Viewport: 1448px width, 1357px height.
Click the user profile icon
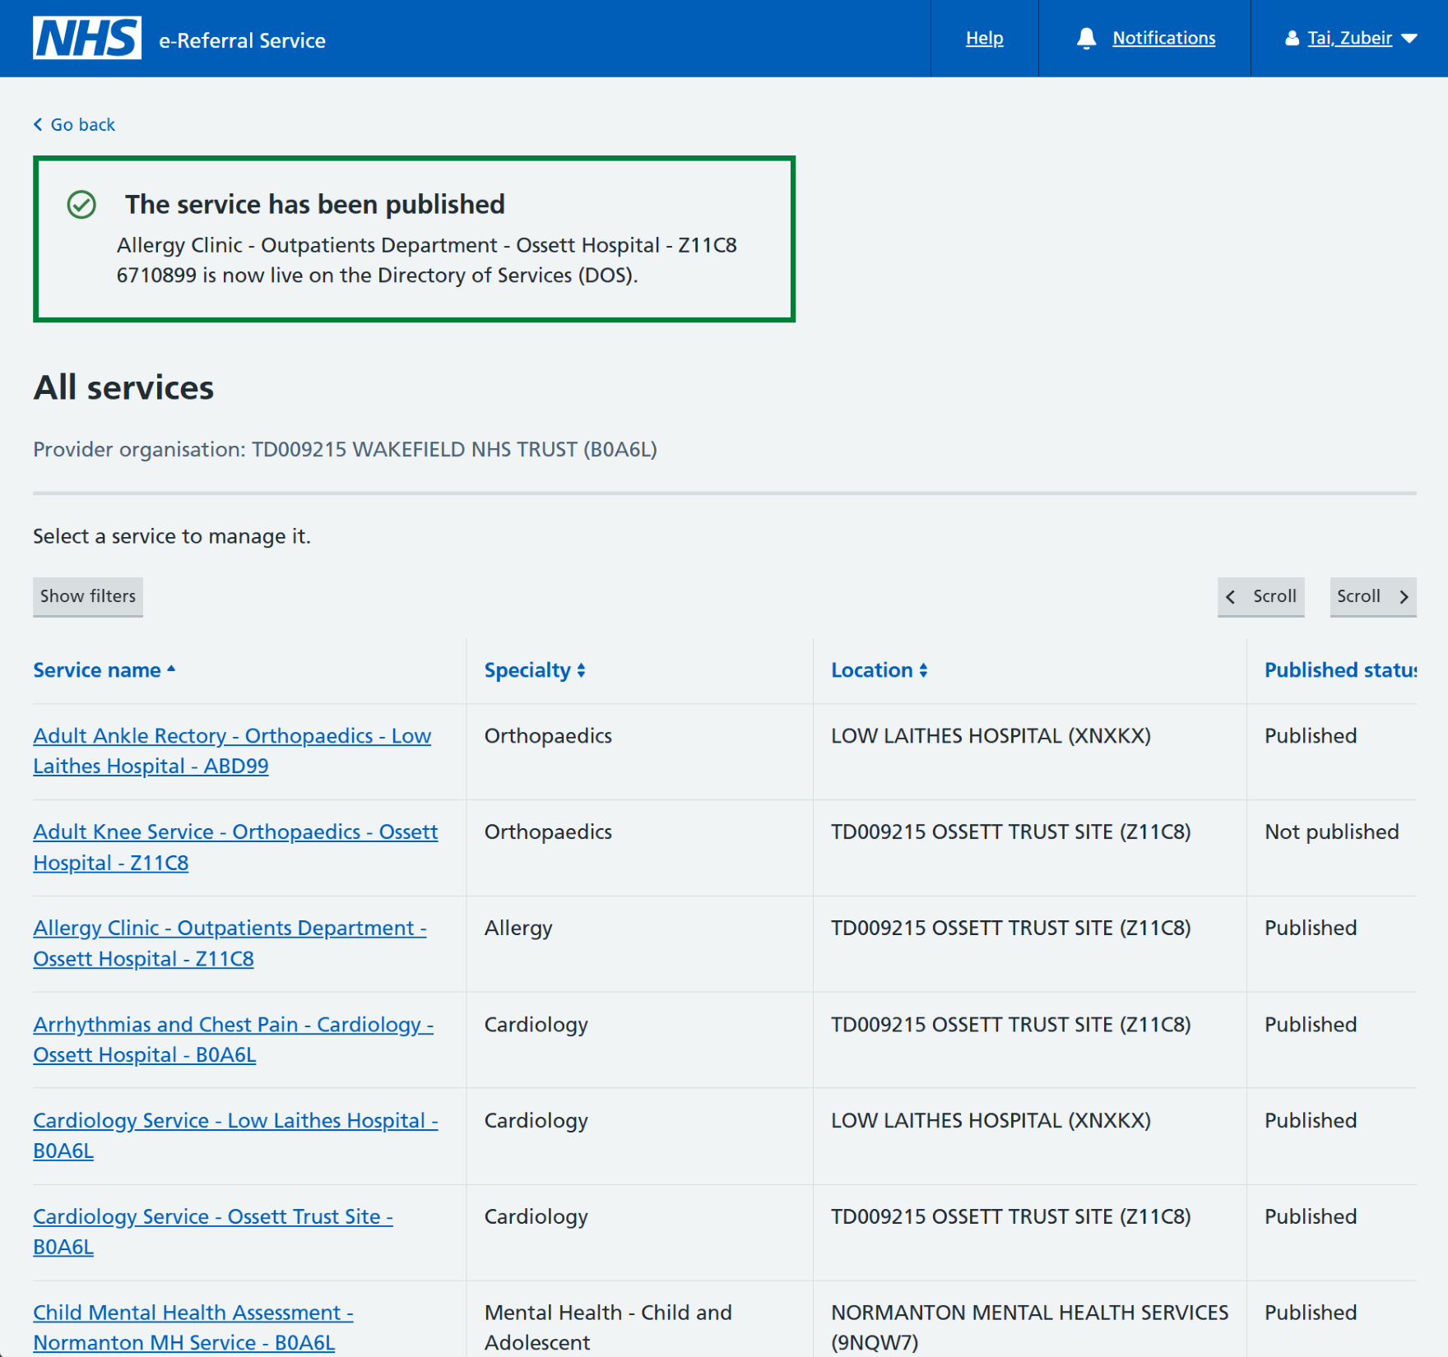pyautogui.click(x=1292, y=38)
